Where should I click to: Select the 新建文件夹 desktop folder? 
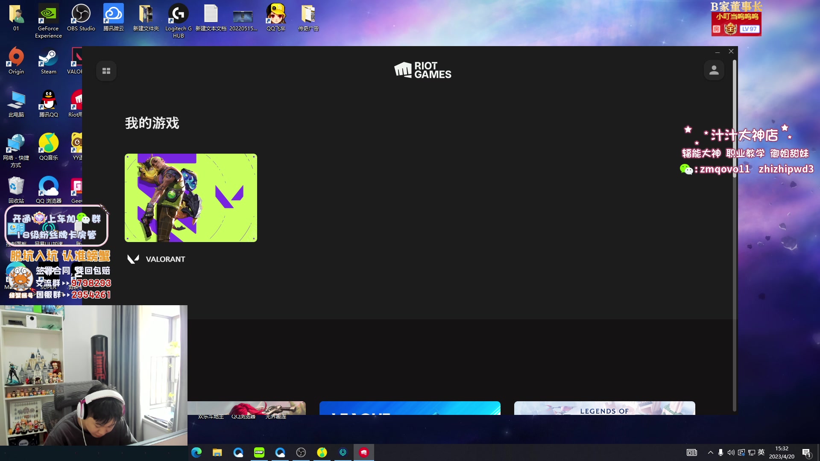(x=146, y=17)
